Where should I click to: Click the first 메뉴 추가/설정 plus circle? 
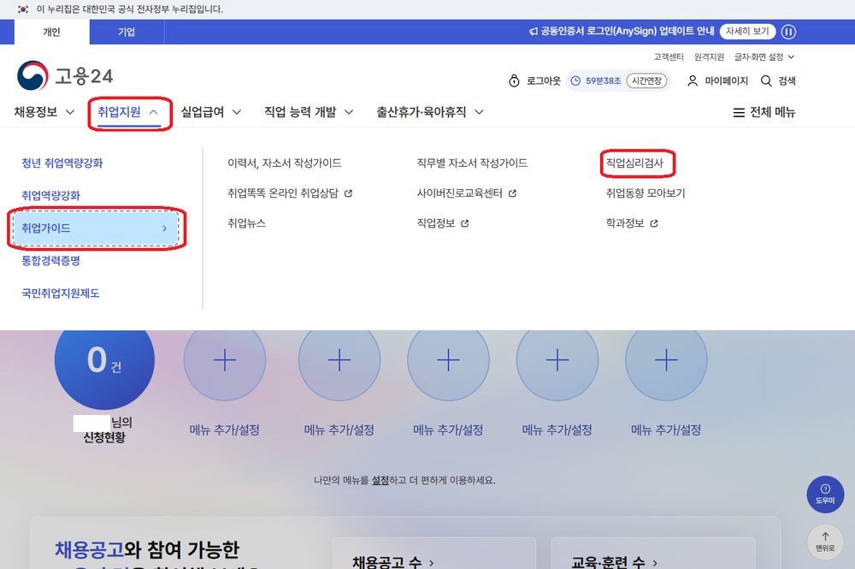pos(225,360)
